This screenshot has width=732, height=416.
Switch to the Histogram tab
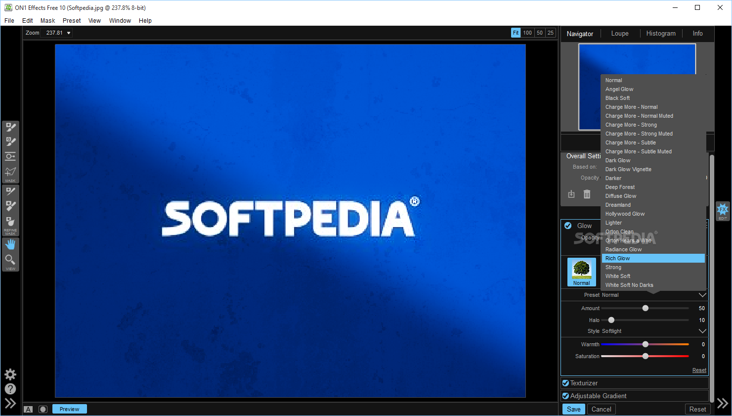pos(661,34)
